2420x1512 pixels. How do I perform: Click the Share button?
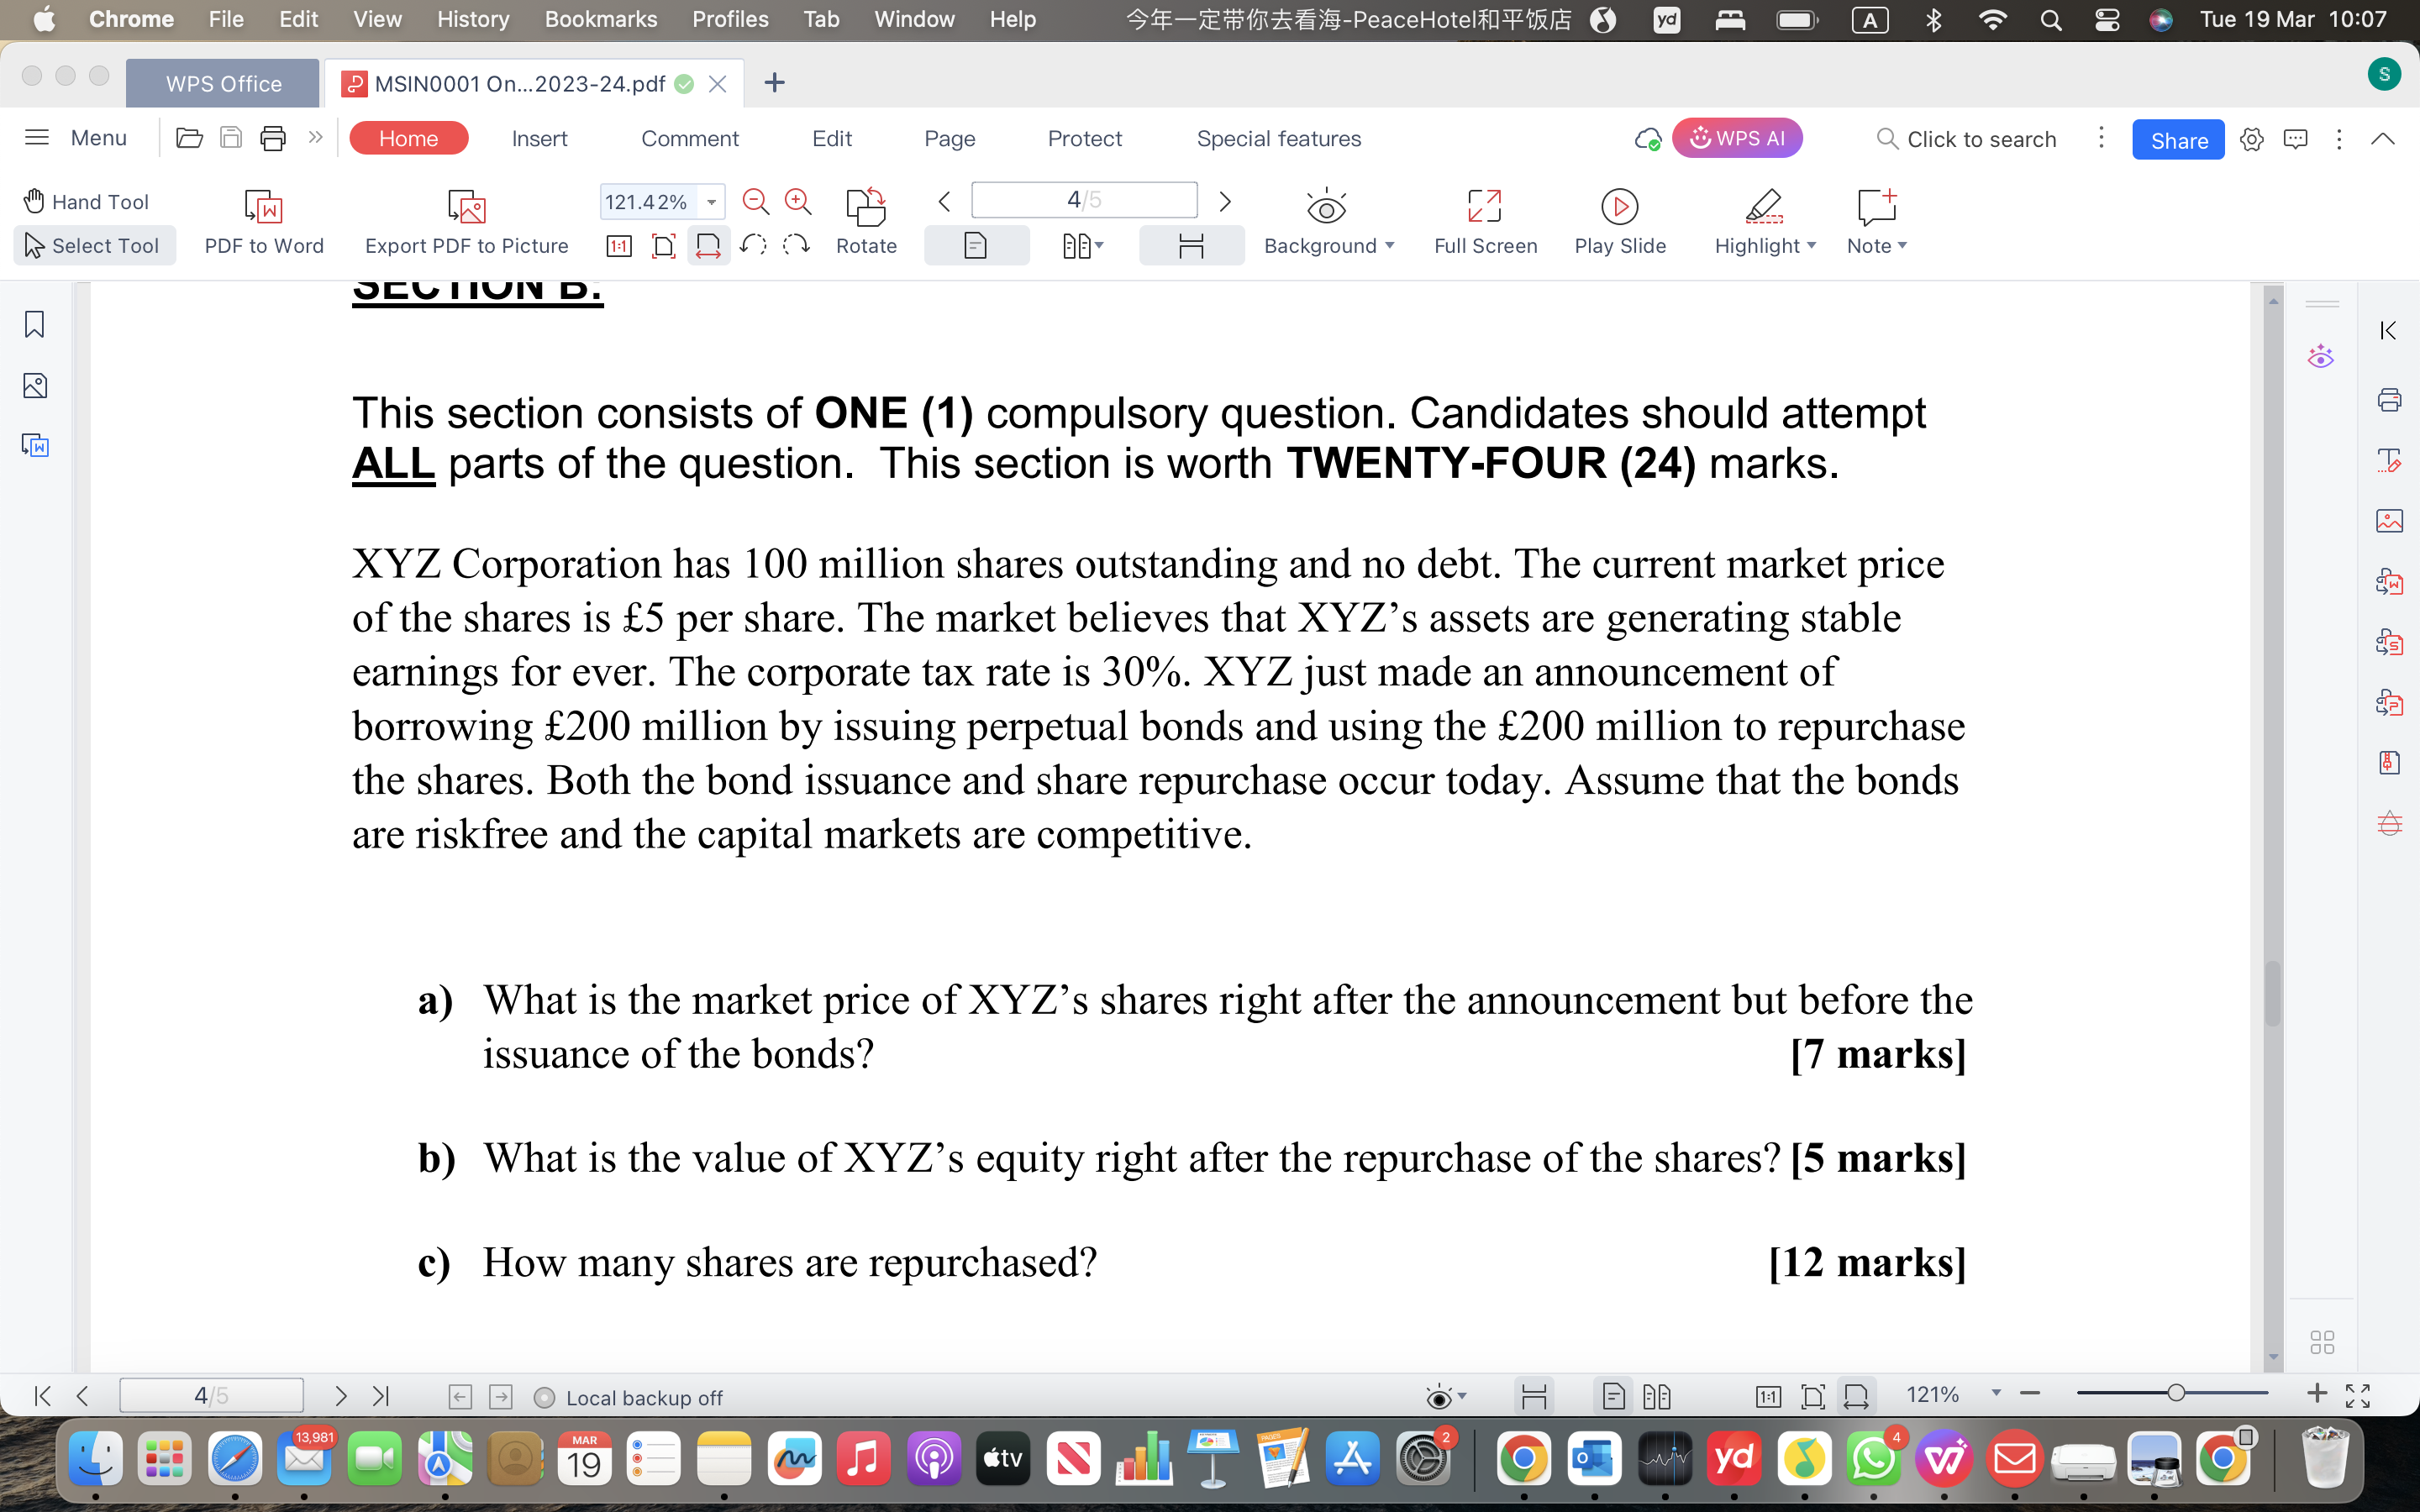[2178, 140]
